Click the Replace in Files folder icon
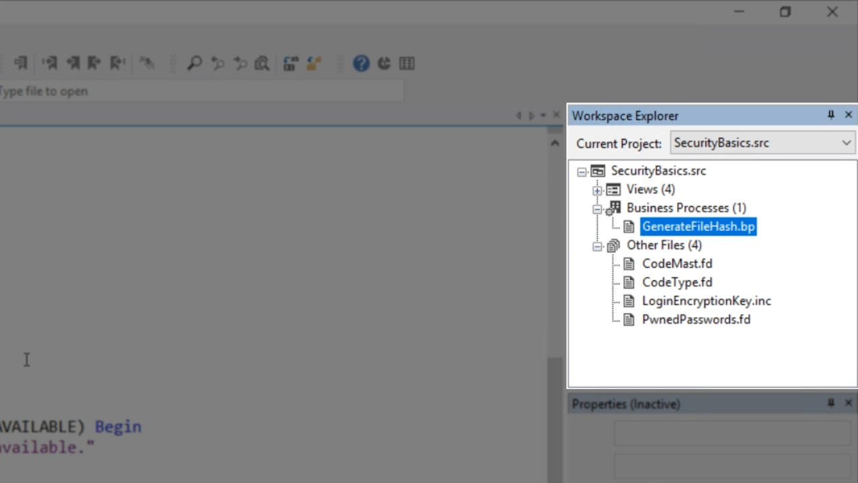The height and width of the screenshot is (483, 858). click(x=314, y=64)
